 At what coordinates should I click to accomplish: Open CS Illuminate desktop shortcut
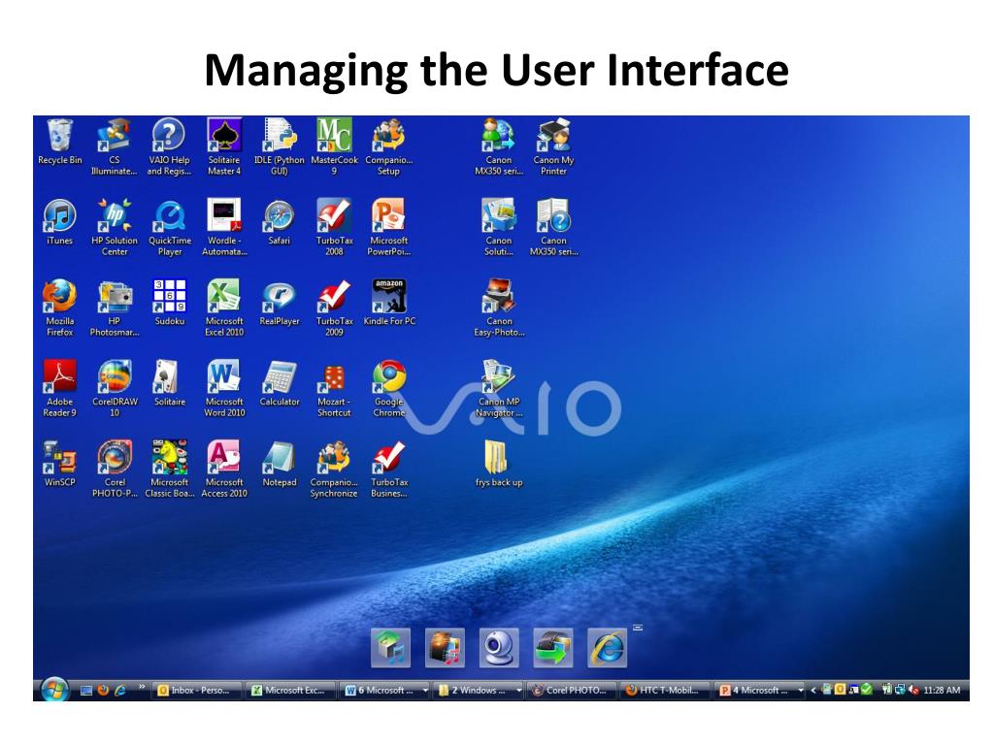tap(115, 147)
